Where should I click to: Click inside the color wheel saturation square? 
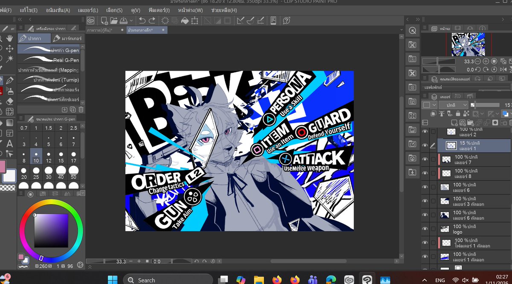point(51,230)
